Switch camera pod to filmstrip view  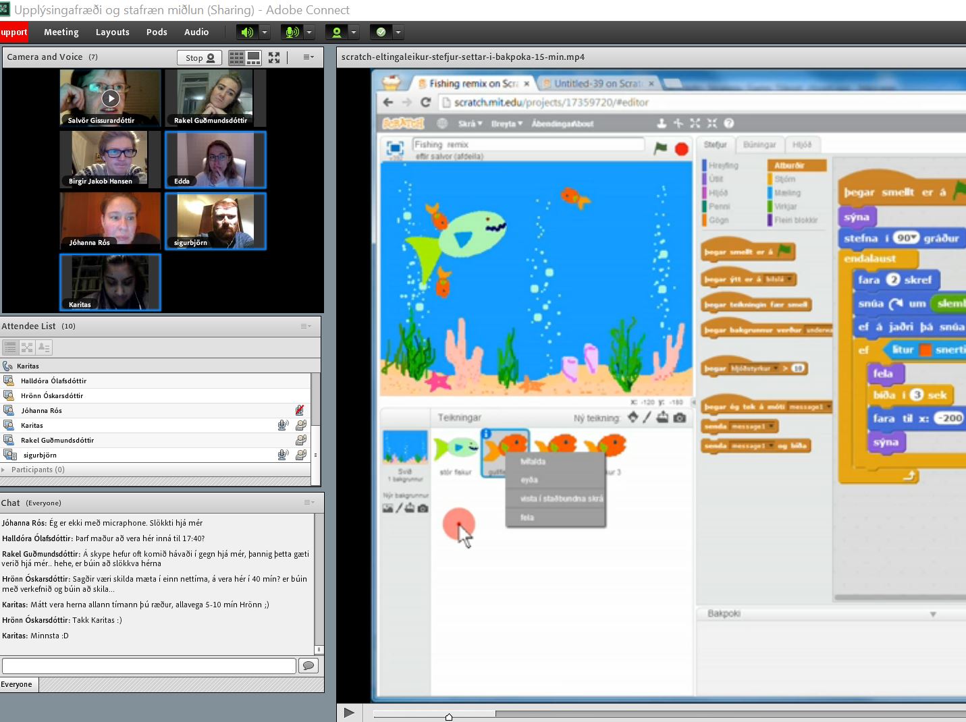254,58
